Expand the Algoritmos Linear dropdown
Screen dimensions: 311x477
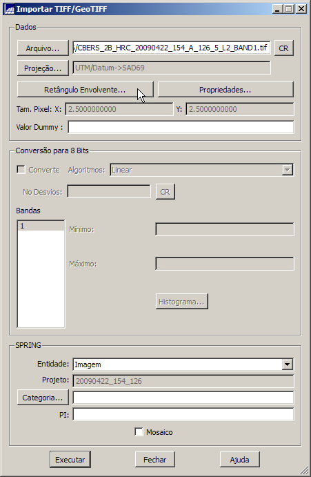pos(287,170)
